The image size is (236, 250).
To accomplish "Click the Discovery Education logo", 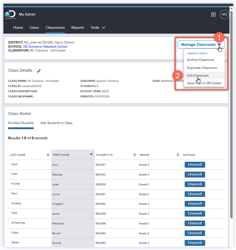I will [10, 15].
